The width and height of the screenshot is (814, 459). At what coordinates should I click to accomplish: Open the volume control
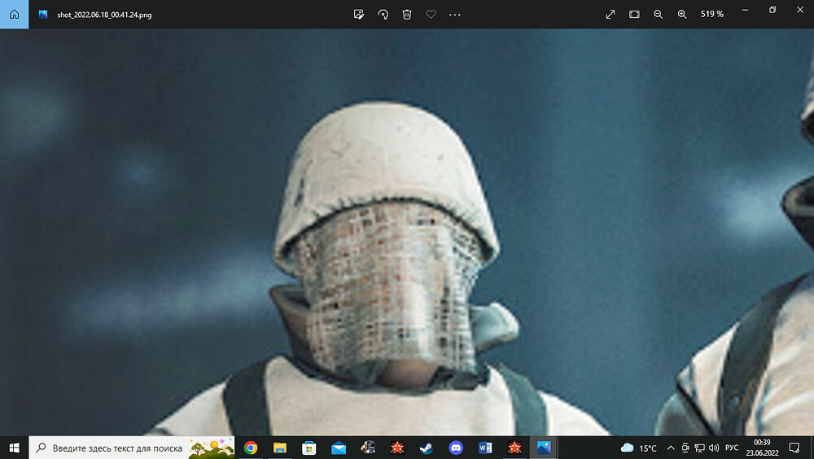(714, 448)
